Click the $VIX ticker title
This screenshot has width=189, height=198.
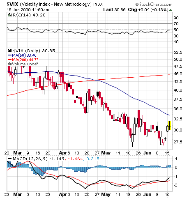coord(13,4)
